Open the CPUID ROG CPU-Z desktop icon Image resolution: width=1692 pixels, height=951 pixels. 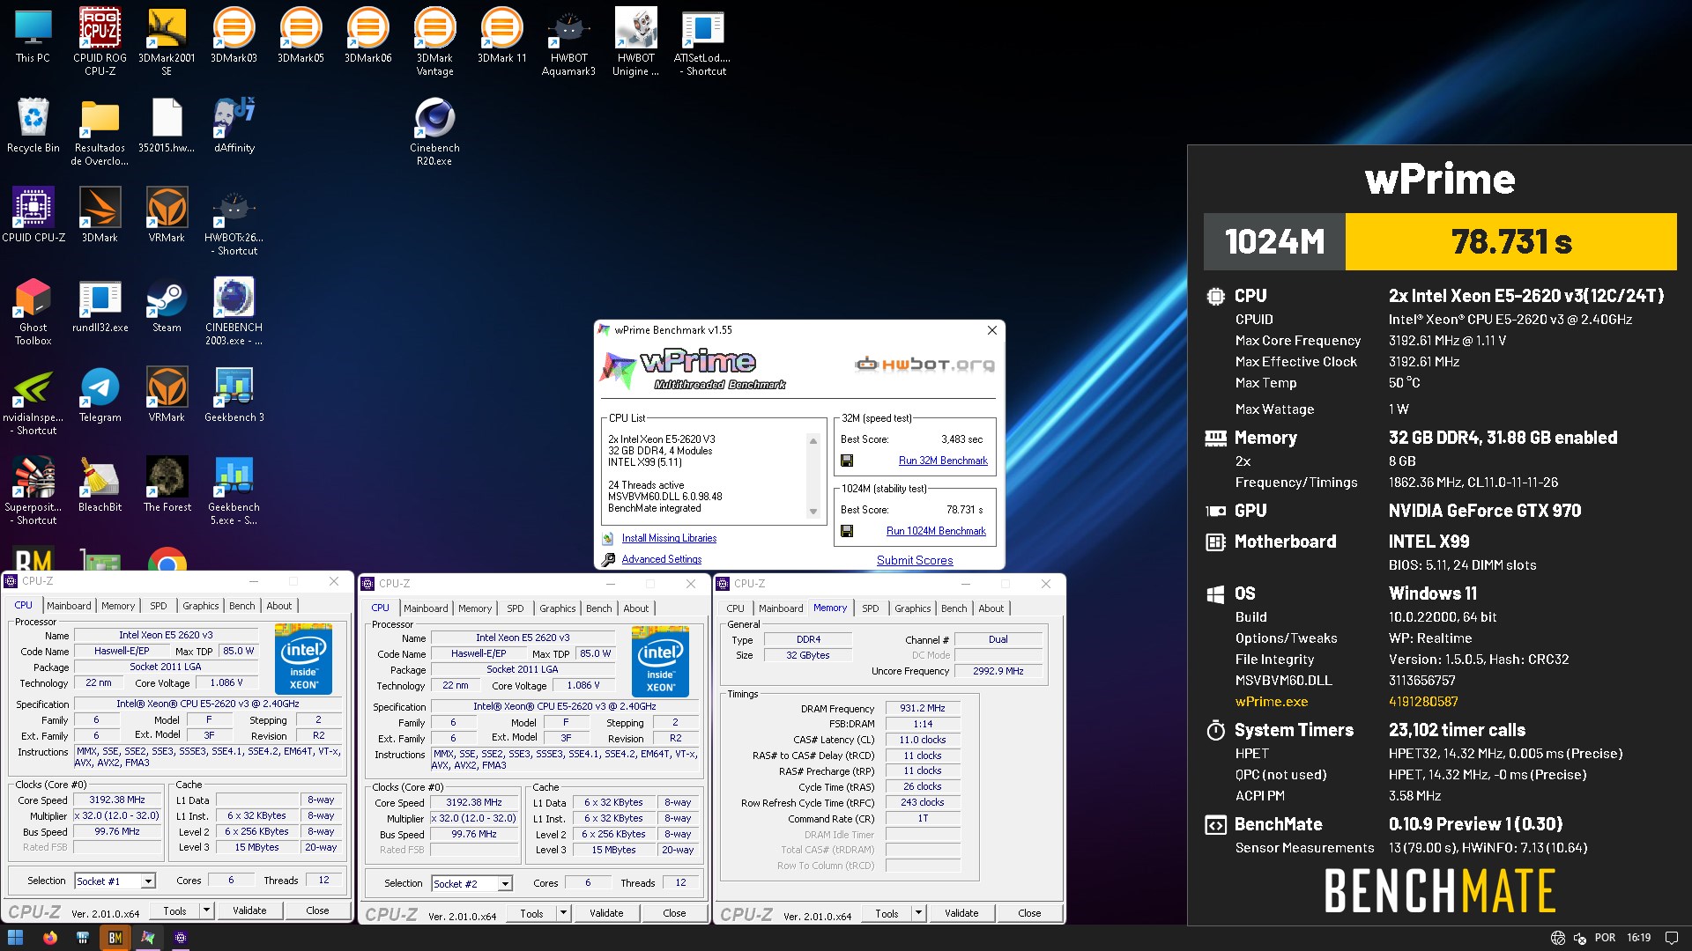pos(100,41)
